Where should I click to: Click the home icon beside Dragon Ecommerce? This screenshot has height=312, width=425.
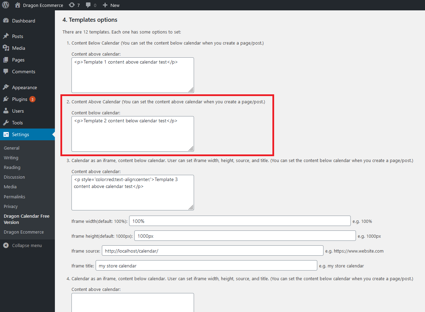(x=18, y=5)
